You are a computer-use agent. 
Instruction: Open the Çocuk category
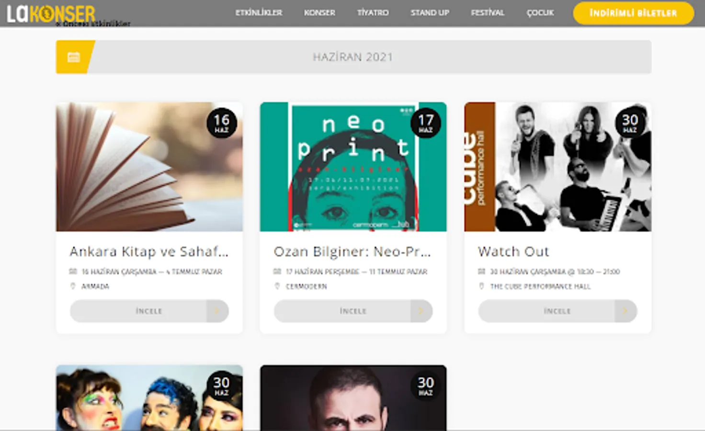[540, 12]
